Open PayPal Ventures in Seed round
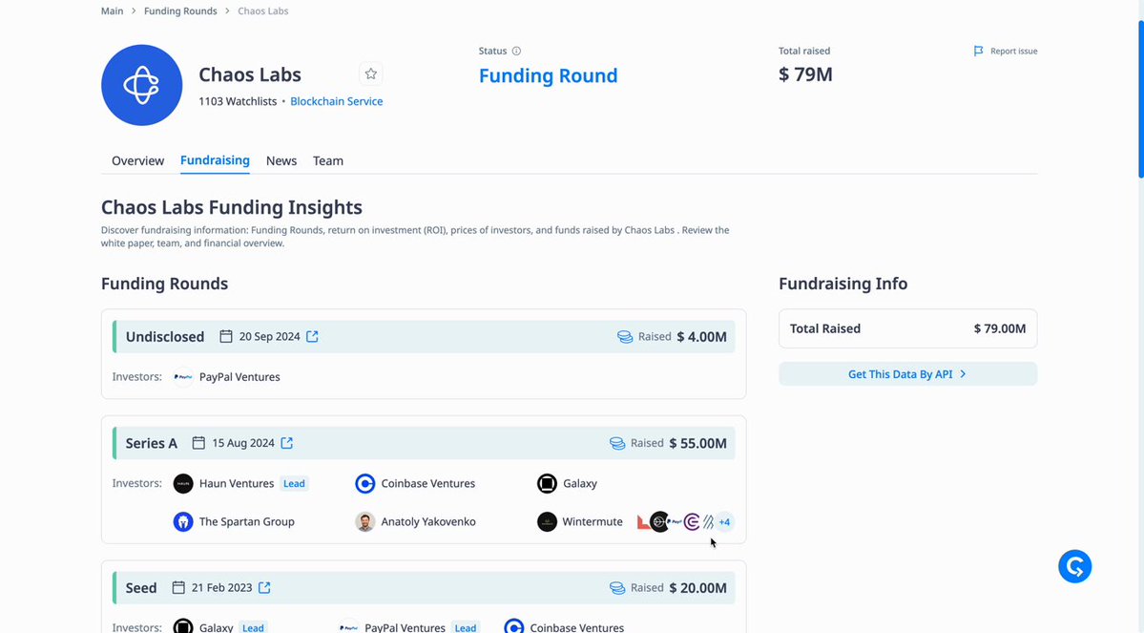The image size is (1144, 633). tap(405, 627)
